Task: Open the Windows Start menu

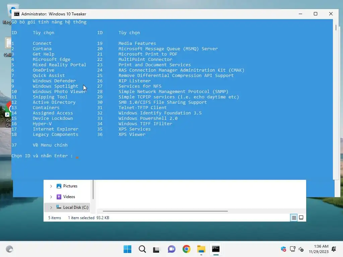Action: pos(127,249)
